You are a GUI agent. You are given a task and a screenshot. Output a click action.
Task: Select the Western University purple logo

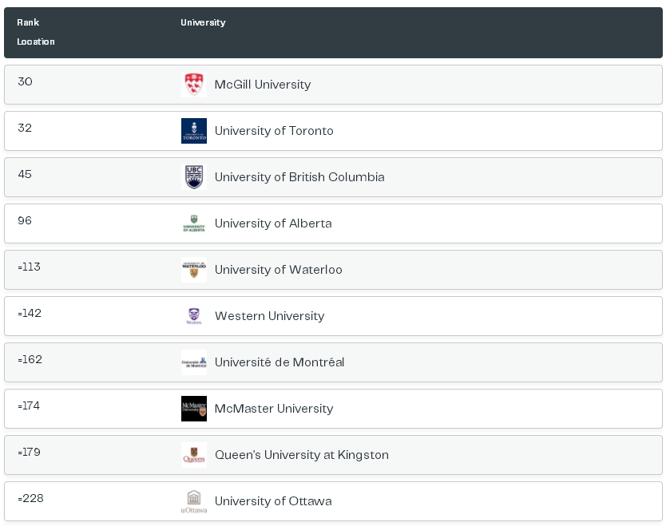(193, 316)
